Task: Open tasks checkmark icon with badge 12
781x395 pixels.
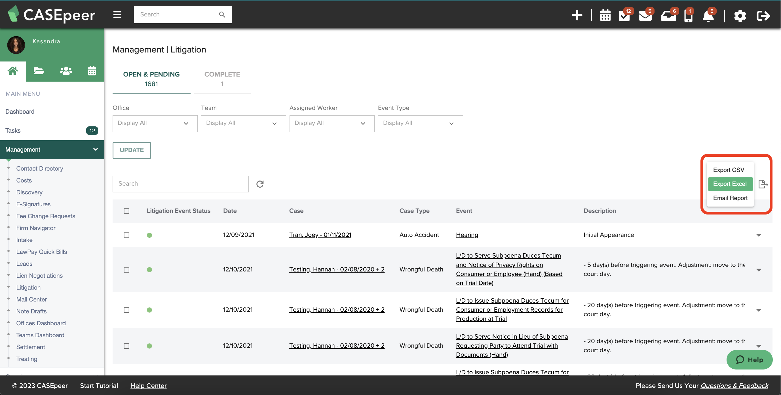Action: tap(624, 16)
